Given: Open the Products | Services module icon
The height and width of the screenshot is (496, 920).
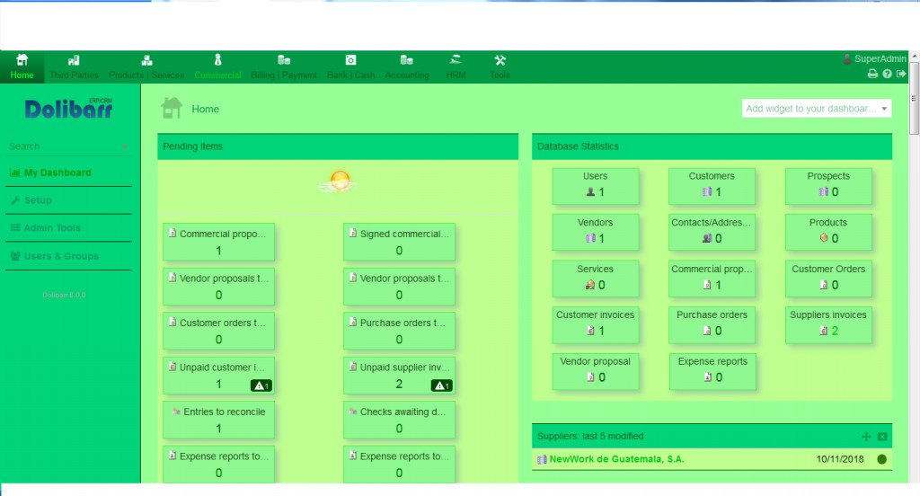Looking at the screenshot, I should (x=146, y=60).
